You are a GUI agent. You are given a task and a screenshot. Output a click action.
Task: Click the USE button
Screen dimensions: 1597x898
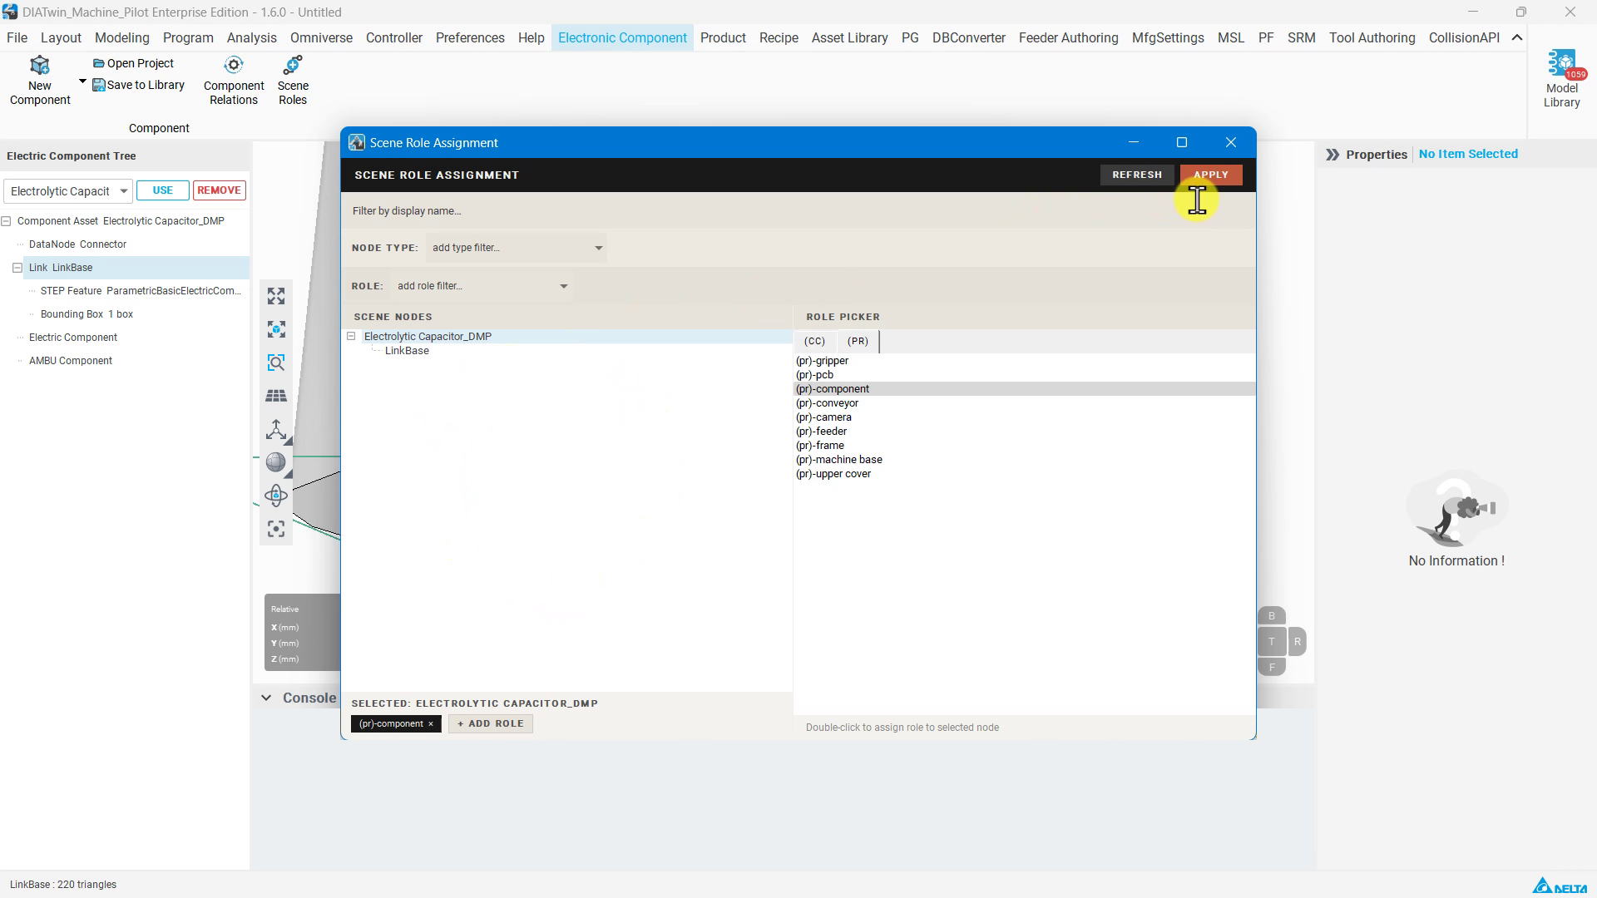[x=163, y=190]
